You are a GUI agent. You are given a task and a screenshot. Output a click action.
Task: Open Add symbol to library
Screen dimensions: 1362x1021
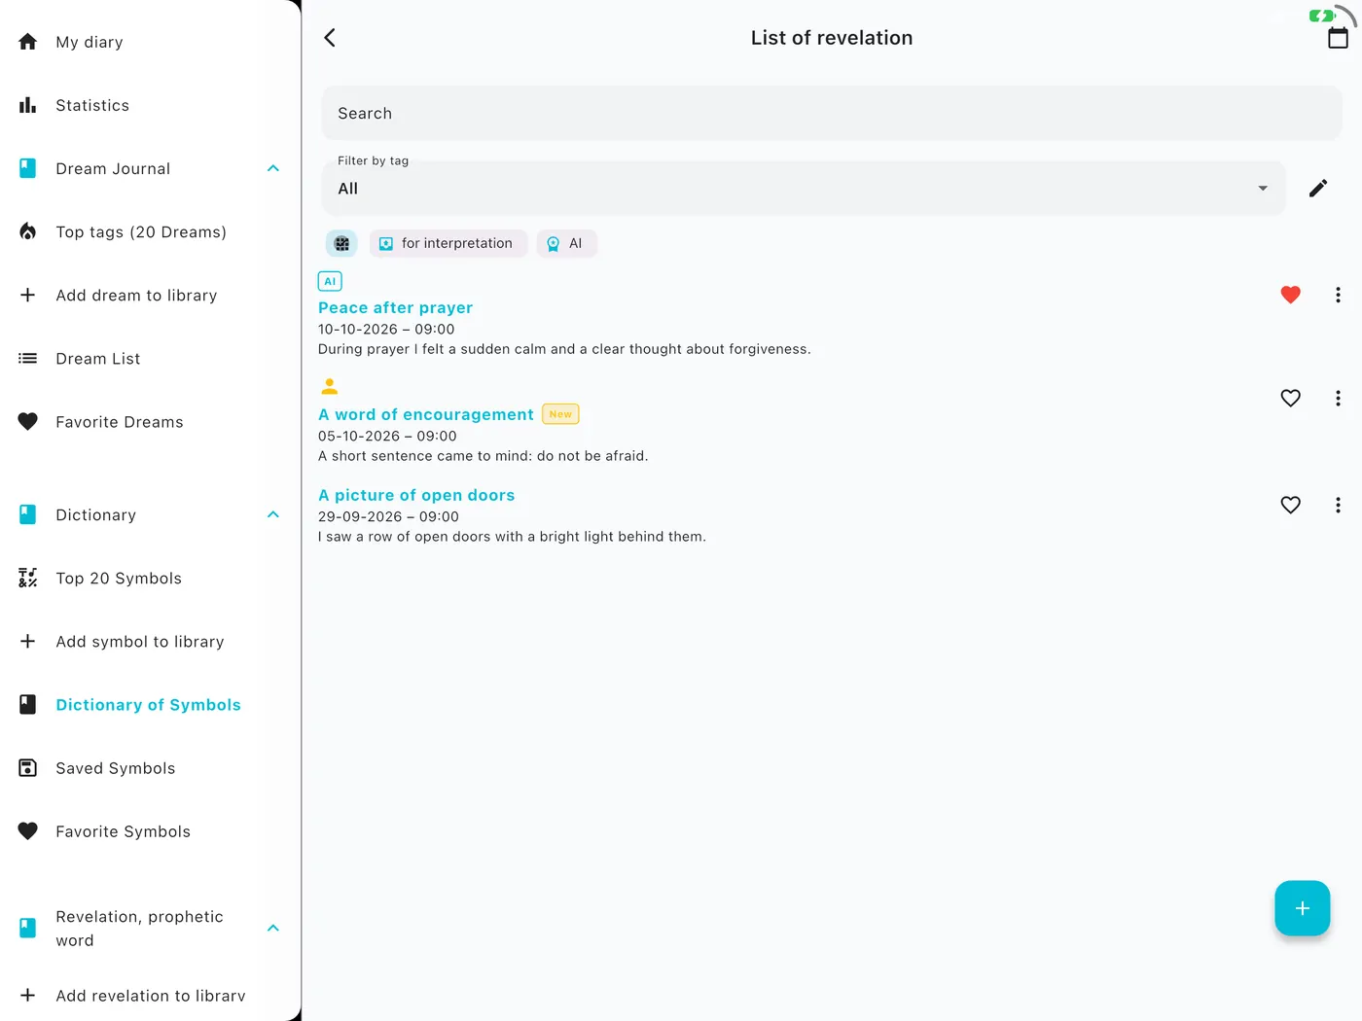click(140, 641)
